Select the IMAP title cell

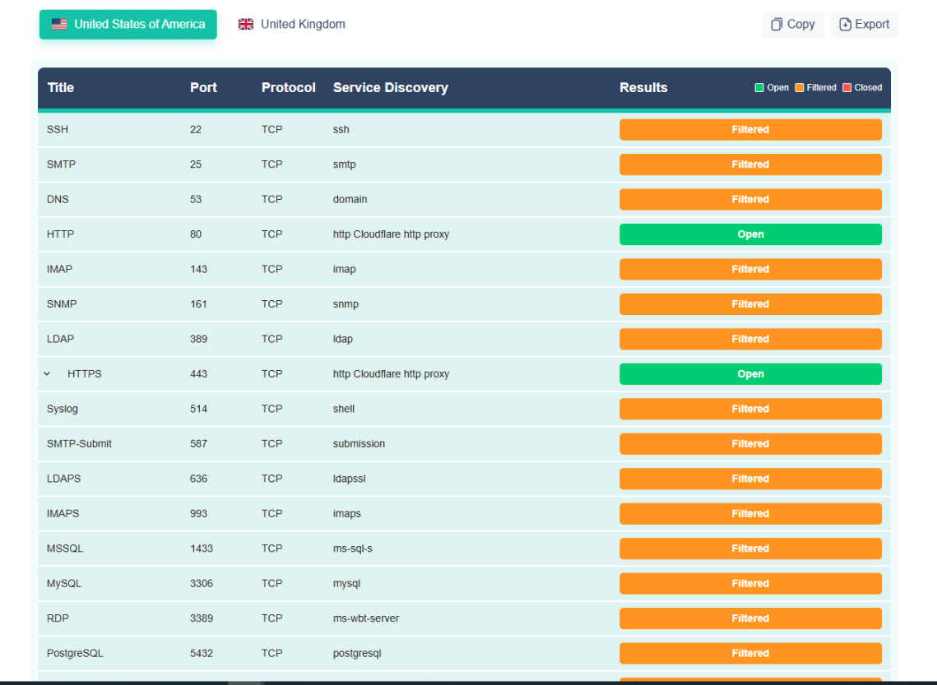coord(59,270)
